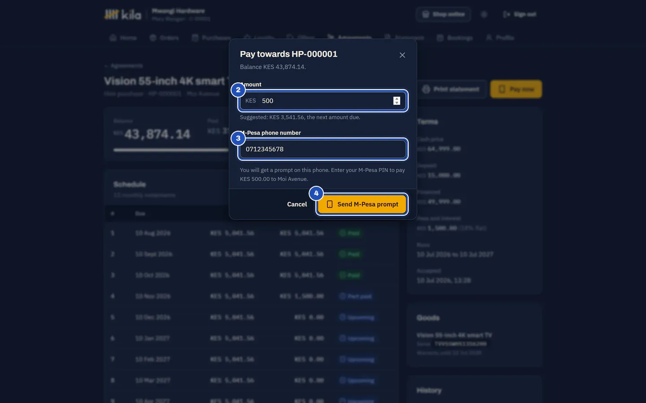Click the phone icon on the Send button

pos(330,204)
